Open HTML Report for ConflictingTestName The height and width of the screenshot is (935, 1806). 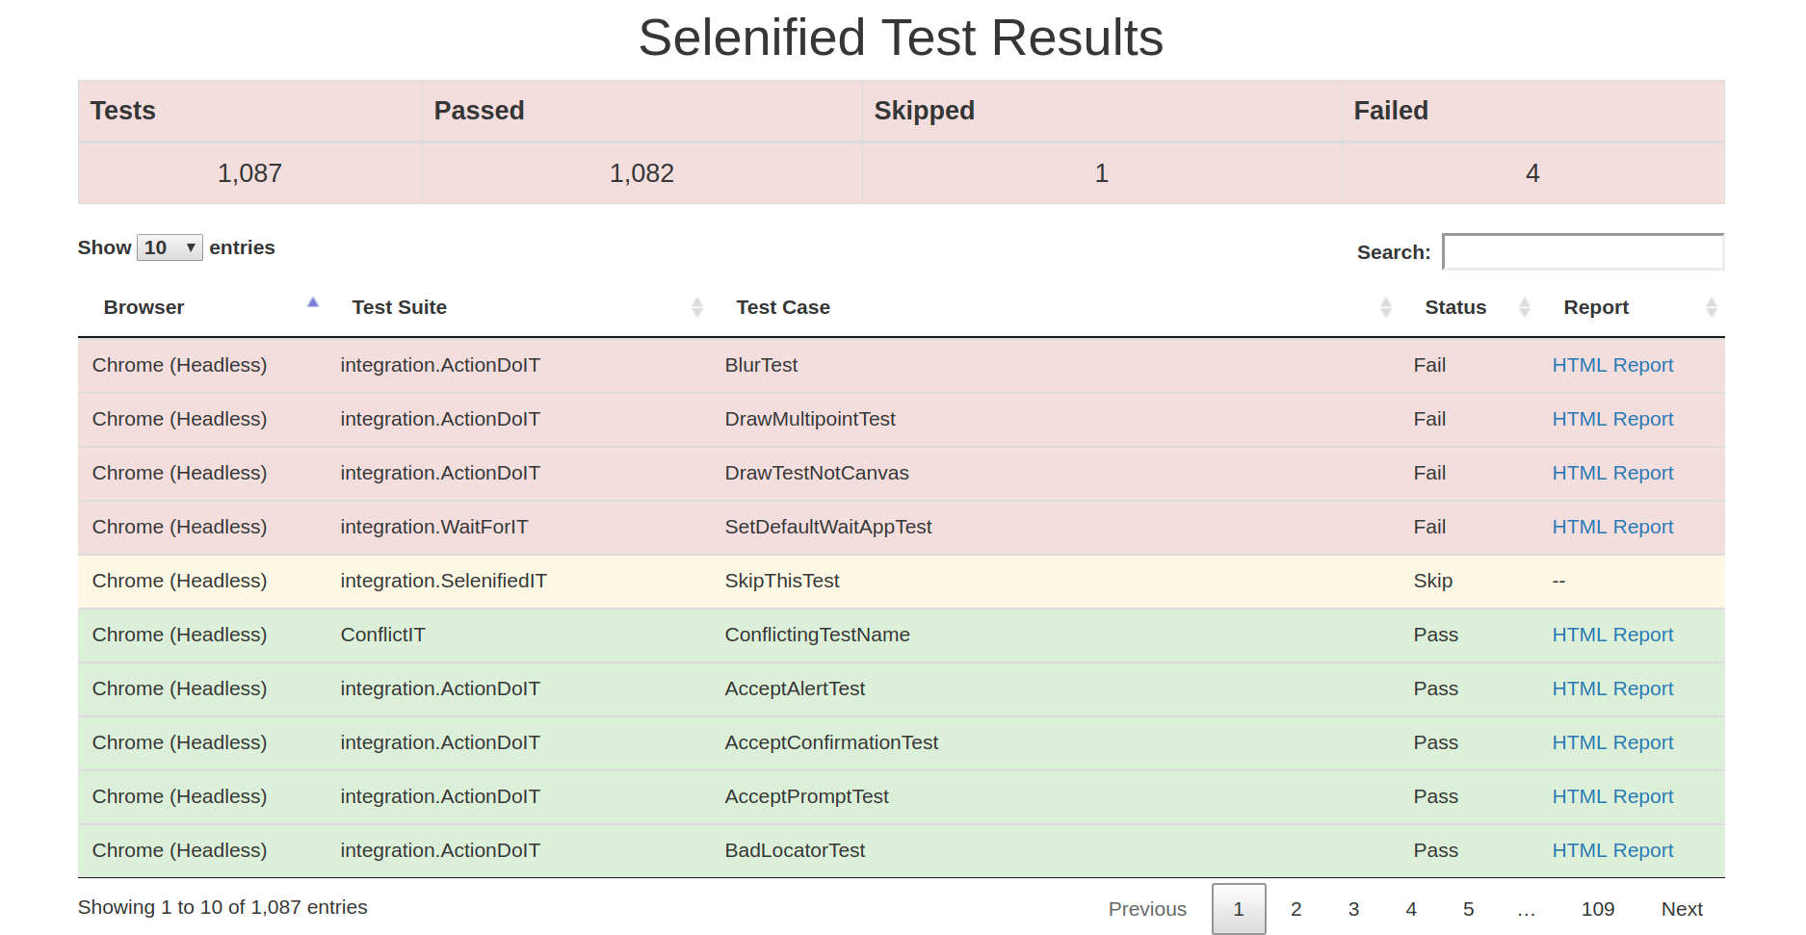tap(1612, 635)
